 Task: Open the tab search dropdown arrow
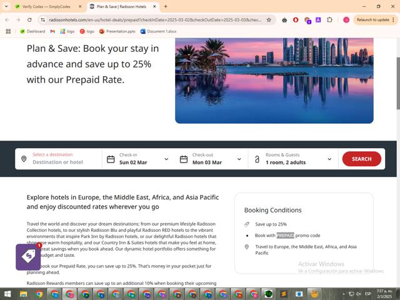click(x=6, y=7)
